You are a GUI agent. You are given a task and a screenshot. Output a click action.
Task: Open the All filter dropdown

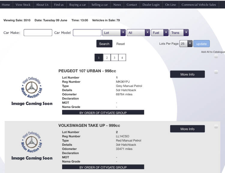[138, 33]
